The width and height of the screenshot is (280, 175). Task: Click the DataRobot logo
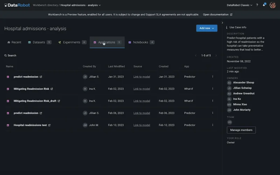(16, 5)
